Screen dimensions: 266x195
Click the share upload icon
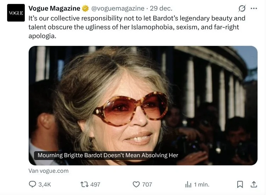(x=254, y=184)
